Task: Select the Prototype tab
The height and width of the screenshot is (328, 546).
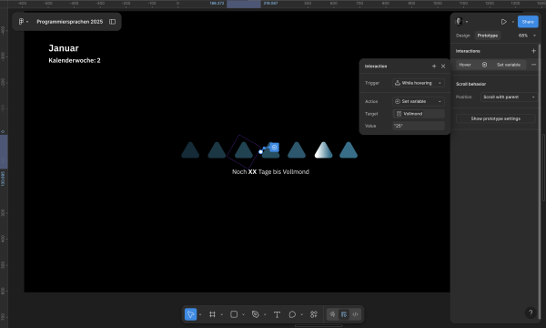Action: point(487,36)
